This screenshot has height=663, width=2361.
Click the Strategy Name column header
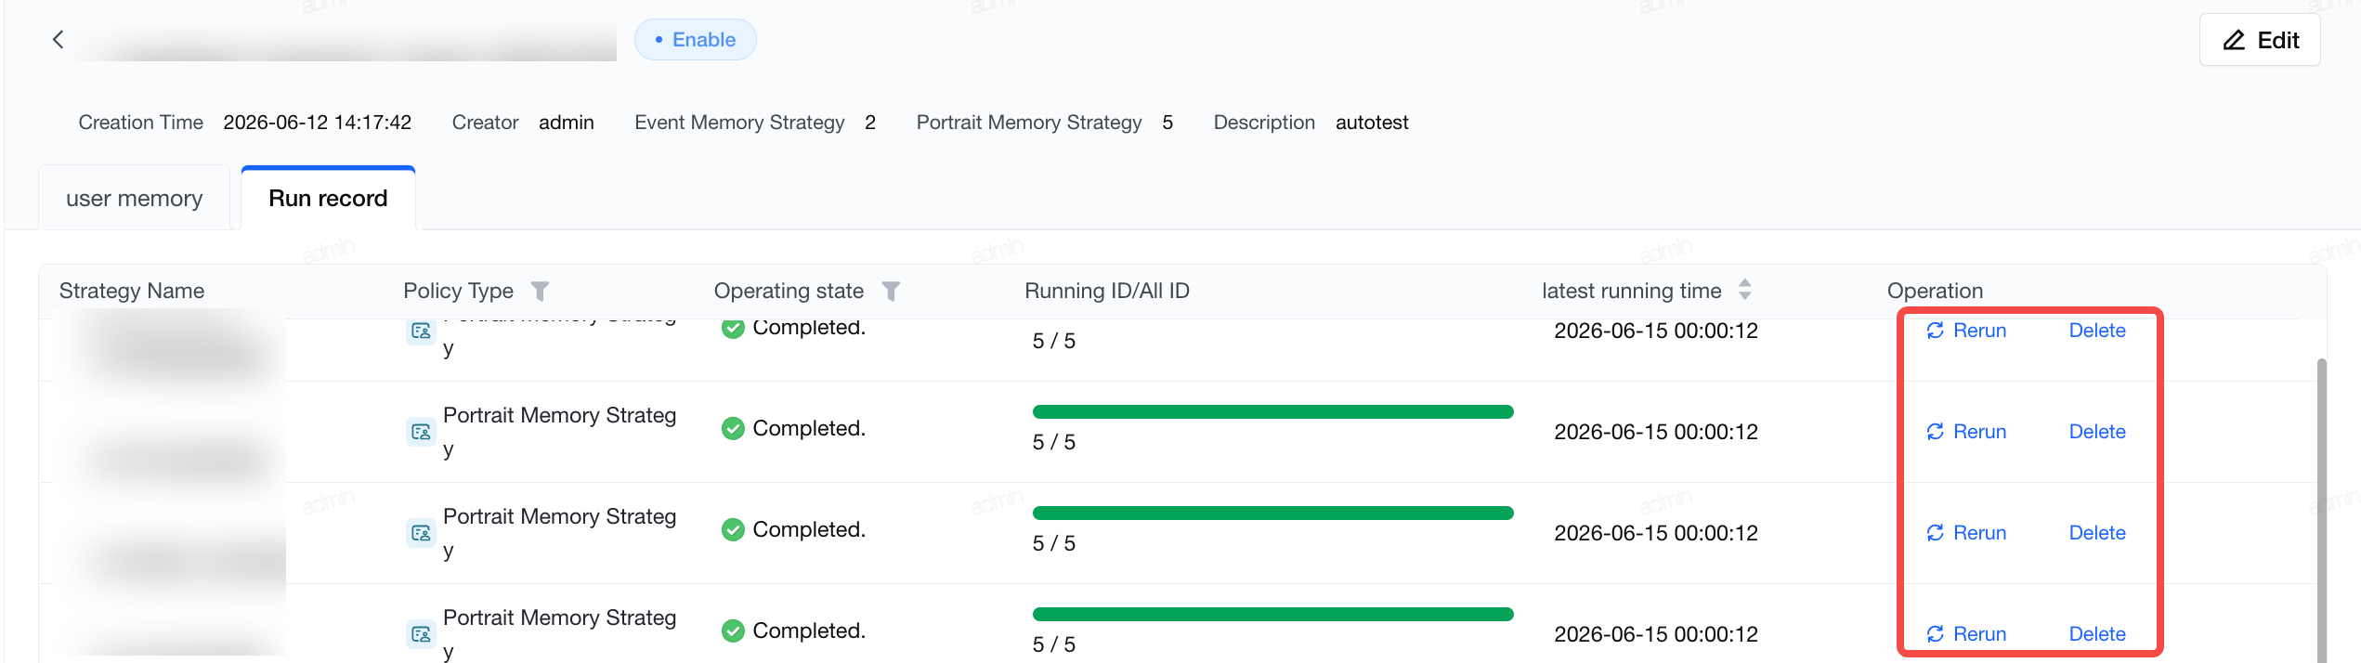click(132, 292)
